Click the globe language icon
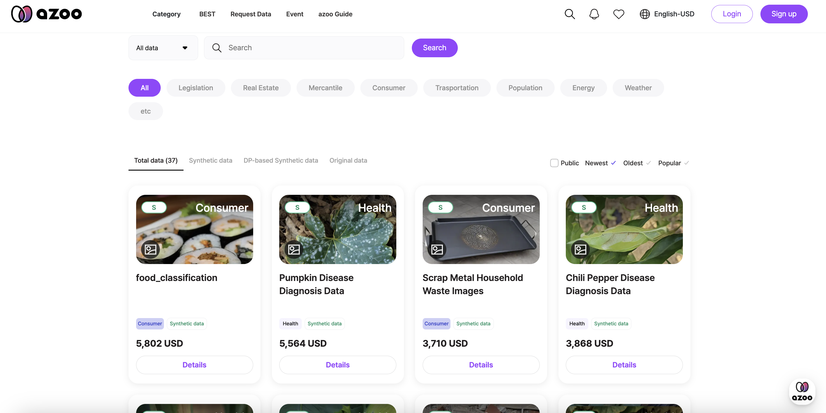The image size is (826, 413). coord(645,14)
